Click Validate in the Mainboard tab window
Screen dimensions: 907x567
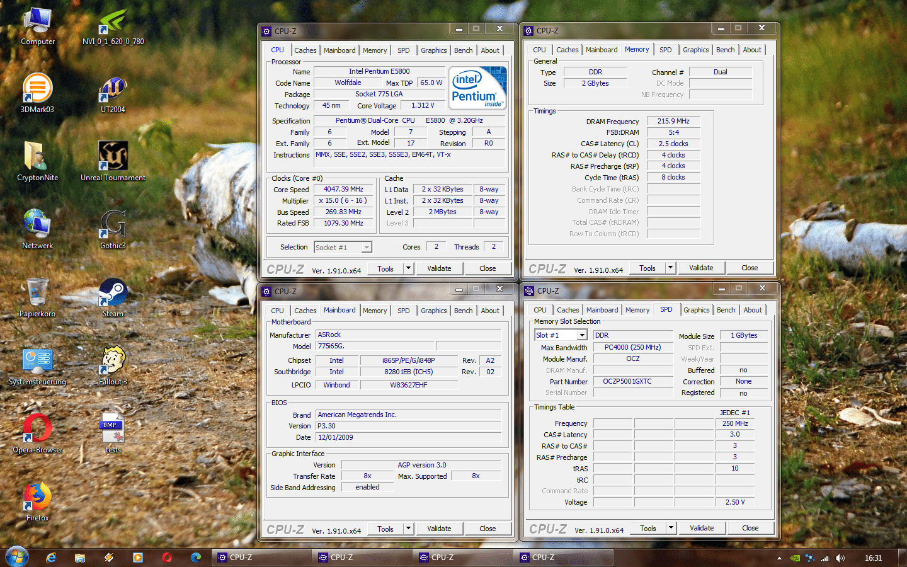pos(439,529)
